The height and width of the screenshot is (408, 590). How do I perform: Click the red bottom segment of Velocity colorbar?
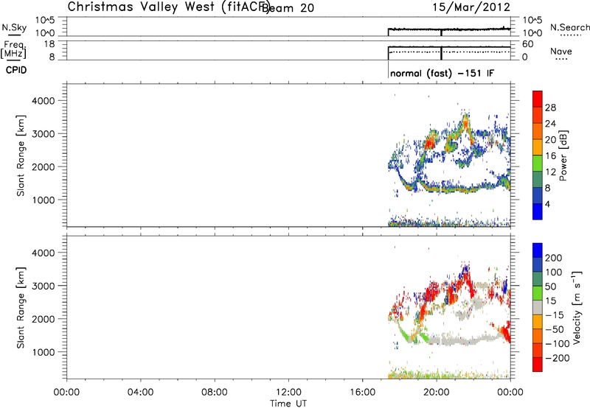tap(538, 365)
